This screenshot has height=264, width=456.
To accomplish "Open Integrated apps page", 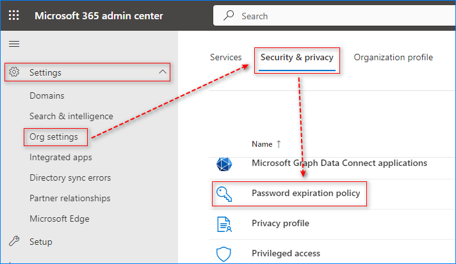I will [x=60, y=158].
